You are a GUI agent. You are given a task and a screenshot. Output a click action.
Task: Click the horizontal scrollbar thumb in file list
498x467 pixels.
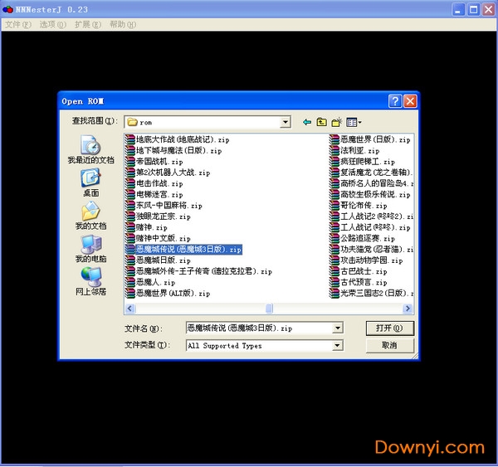pyautogui.click(x=269, y=309)
